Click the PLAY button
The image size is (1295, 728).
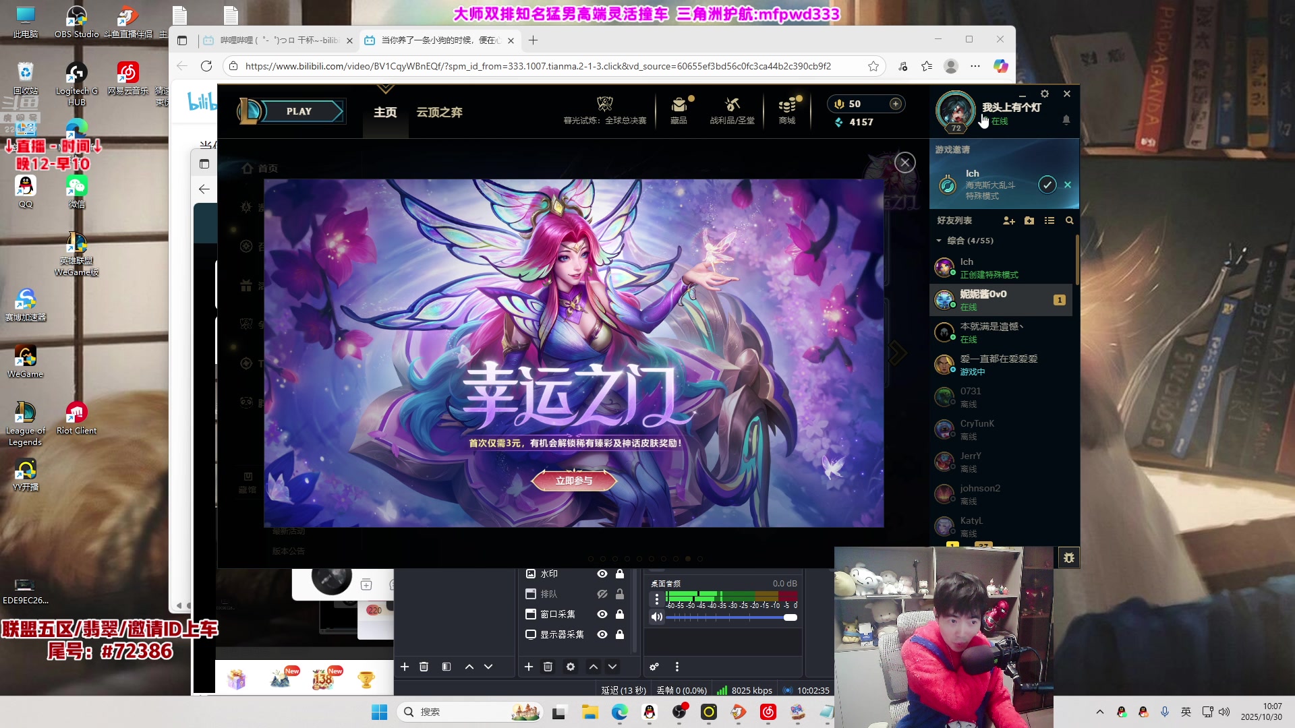coord(299,111)
